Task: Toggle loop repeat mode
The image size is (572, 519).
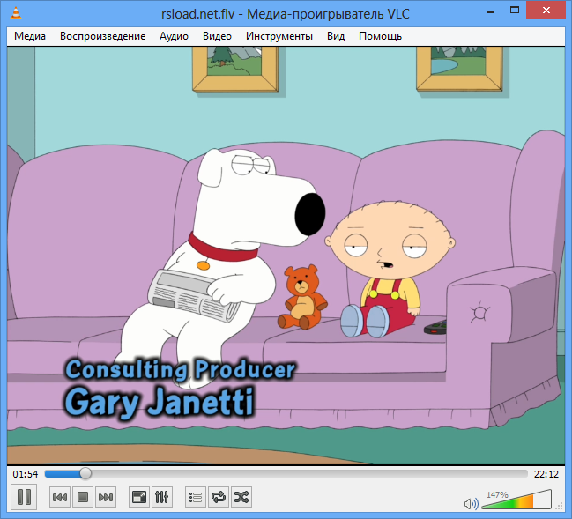Action: 219,497
